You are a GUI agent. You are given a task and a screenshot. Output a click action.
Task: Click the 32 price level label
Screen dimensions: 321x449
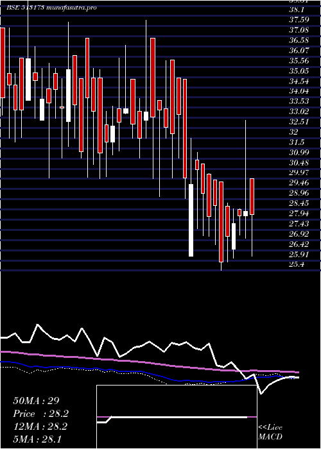294,132
